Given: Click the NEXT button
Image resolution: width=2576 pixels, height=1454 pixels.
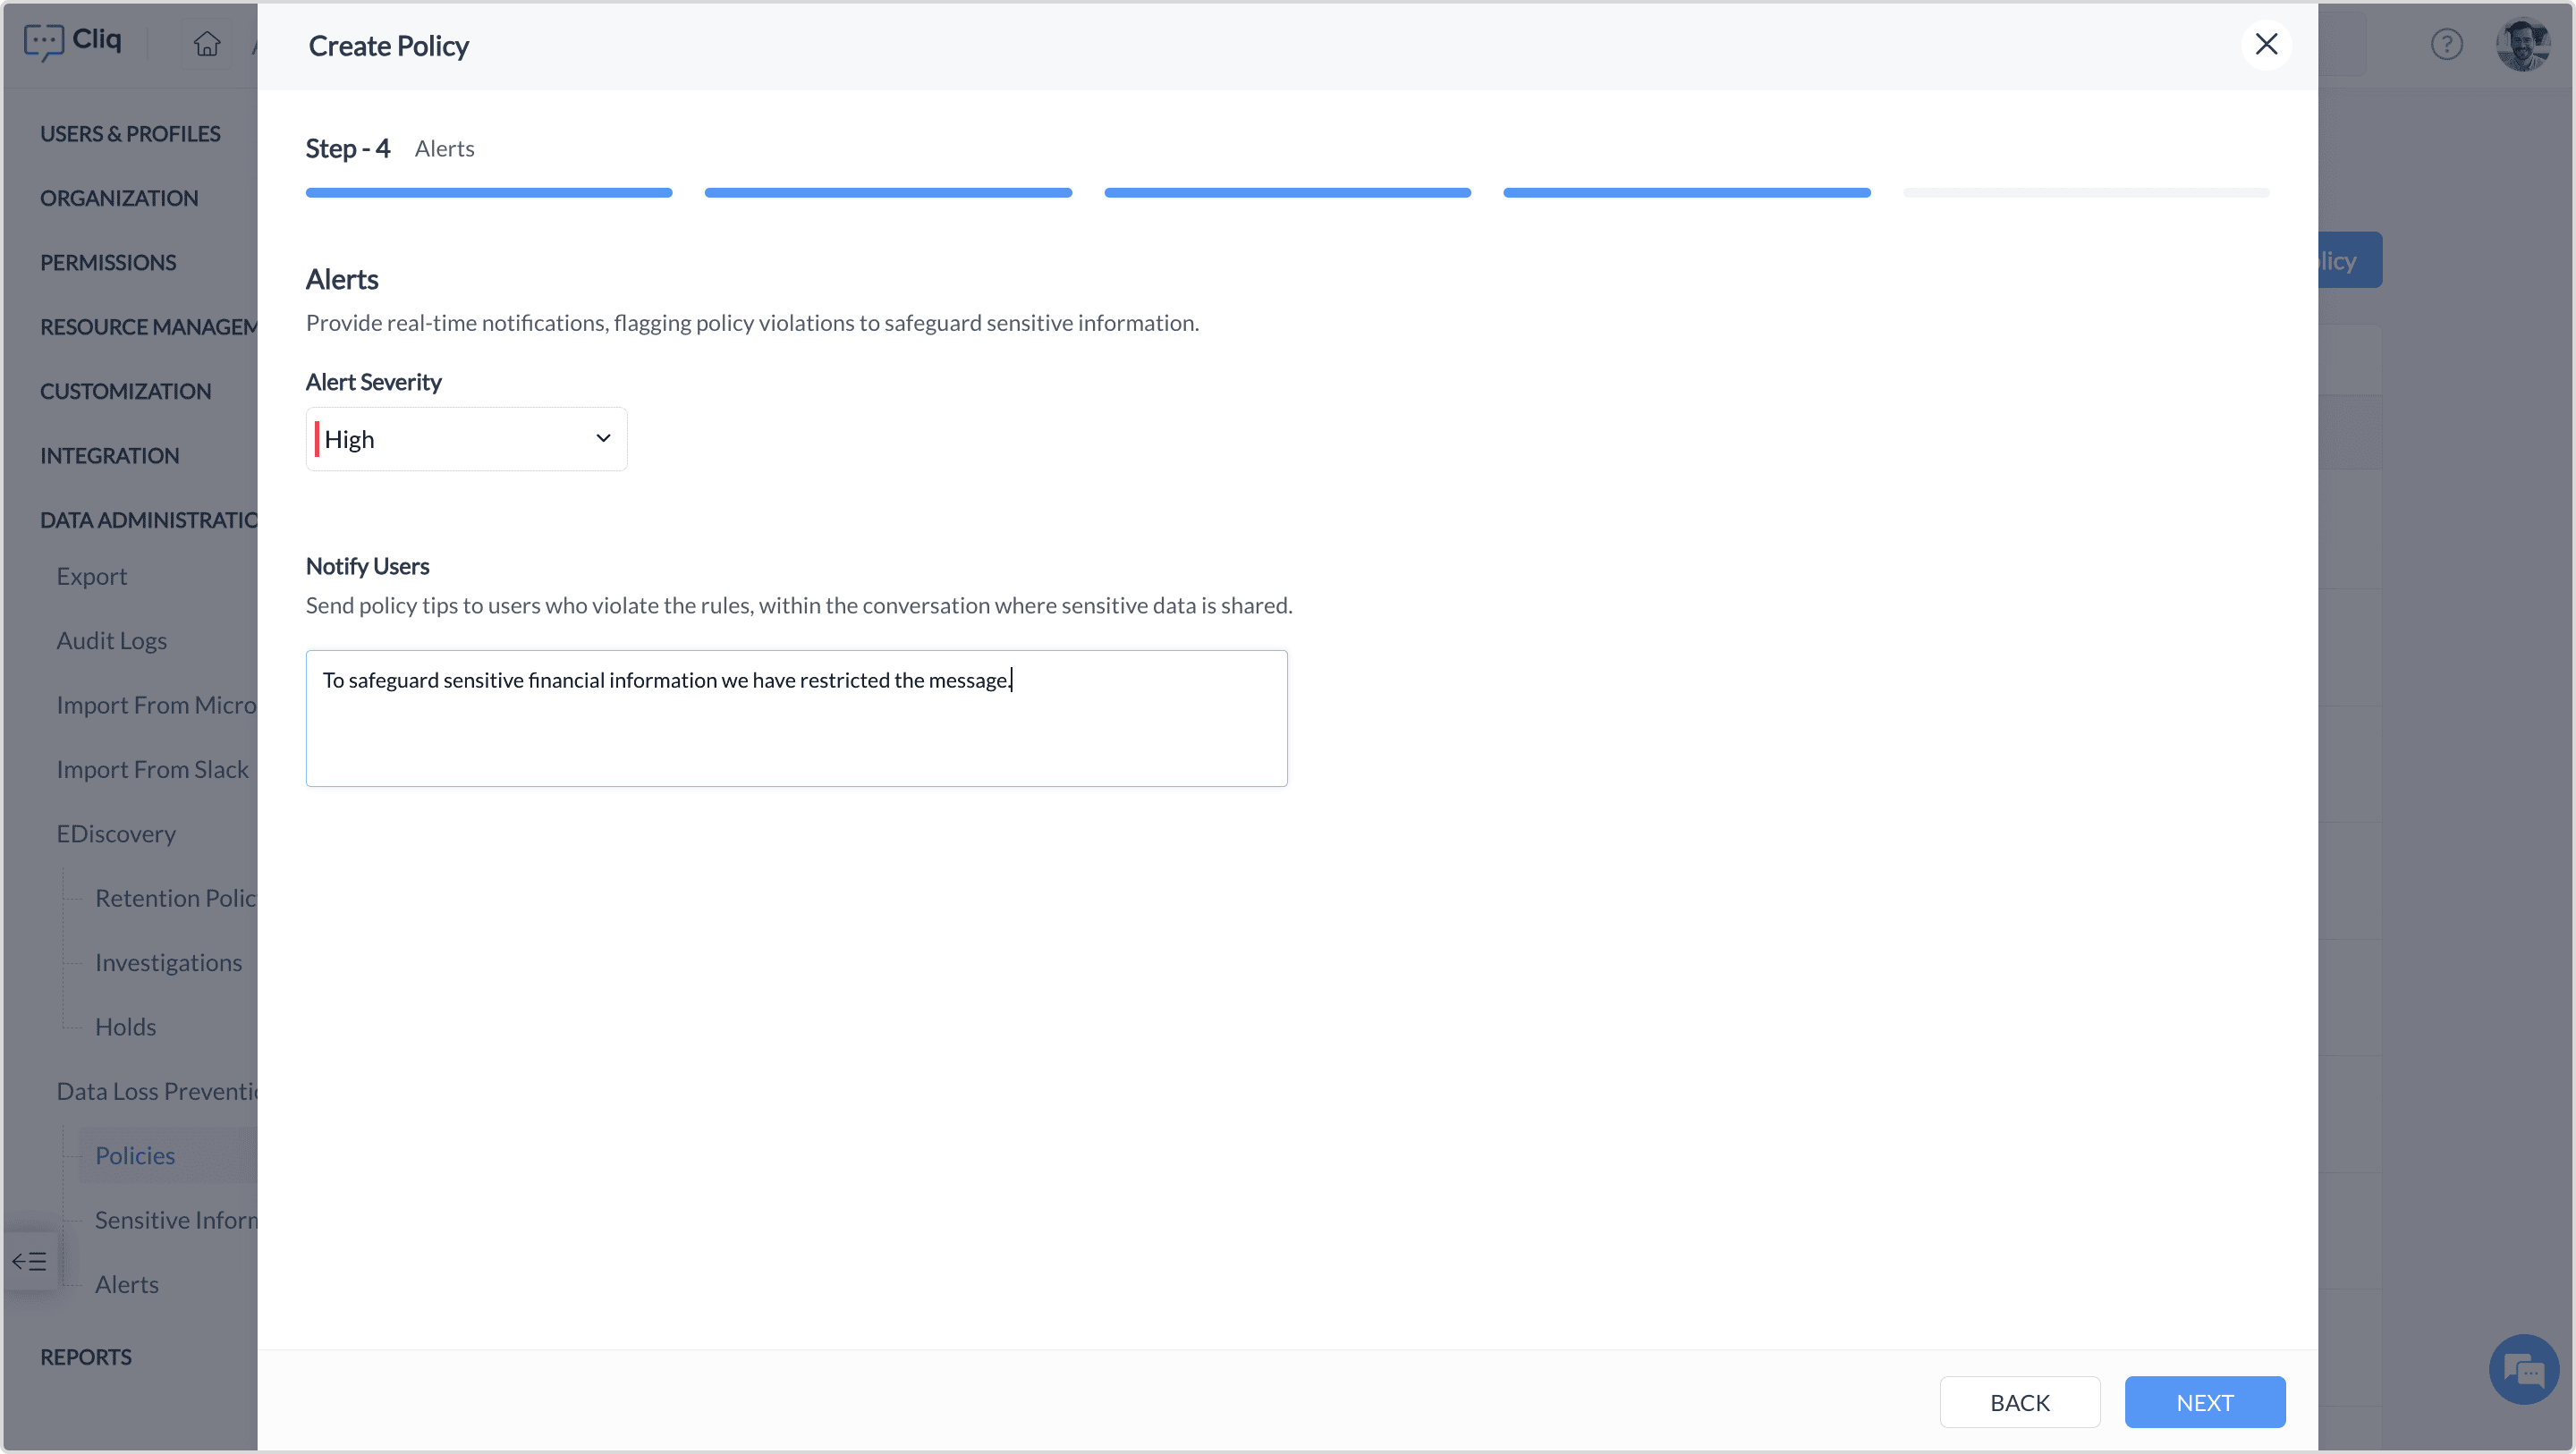Looking at the screenshot, I should tap(2204, 1402).
